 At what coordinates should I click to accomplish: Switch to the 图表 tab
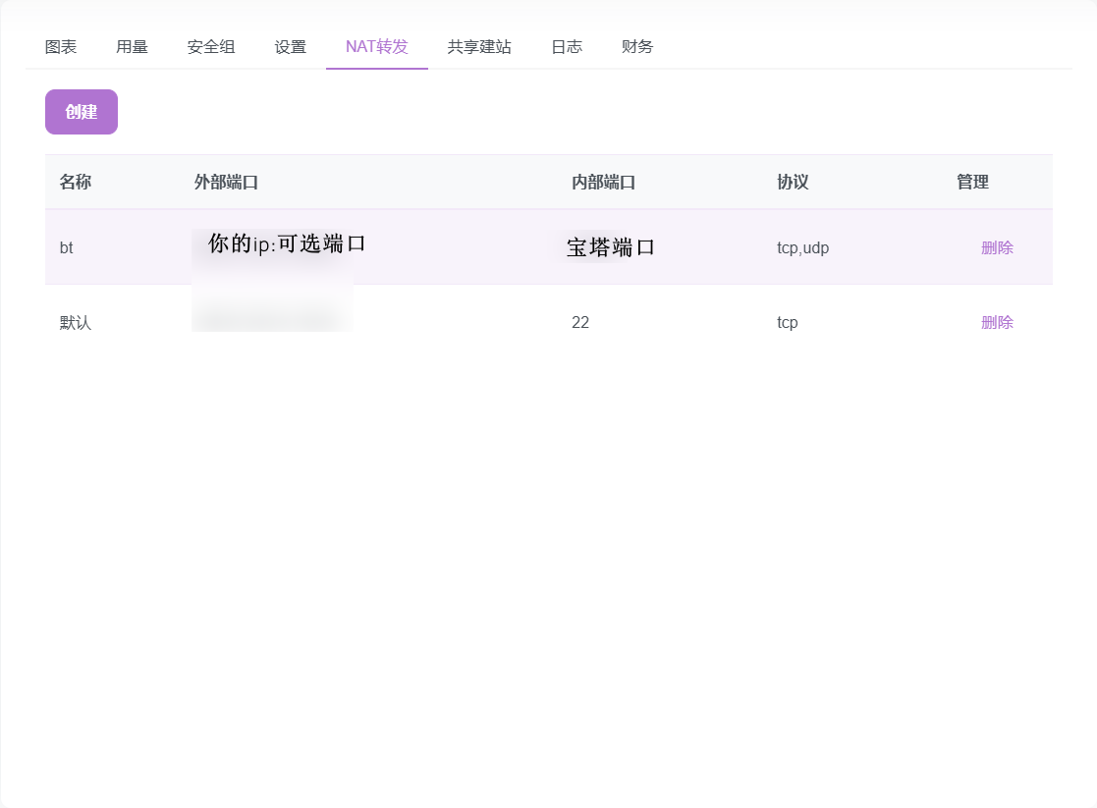[x=61, y=46]
